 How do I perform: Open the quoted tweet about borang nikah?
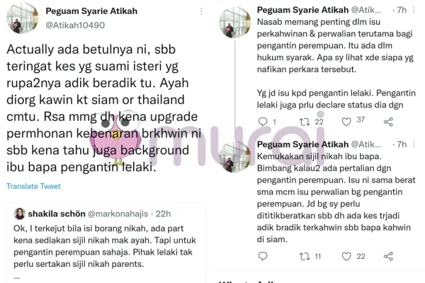(106, 243)
